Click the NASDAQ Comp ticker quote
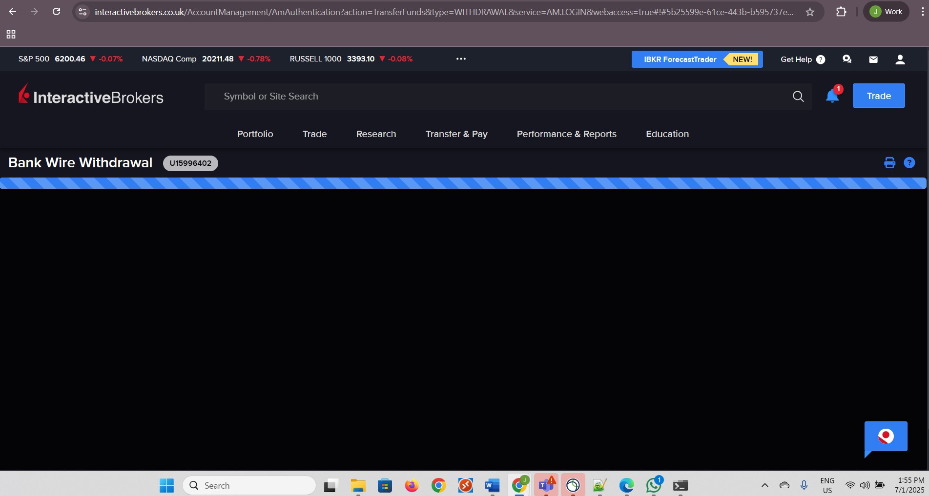Viewport: 929px width, 496px height. (x=206, y=59)
